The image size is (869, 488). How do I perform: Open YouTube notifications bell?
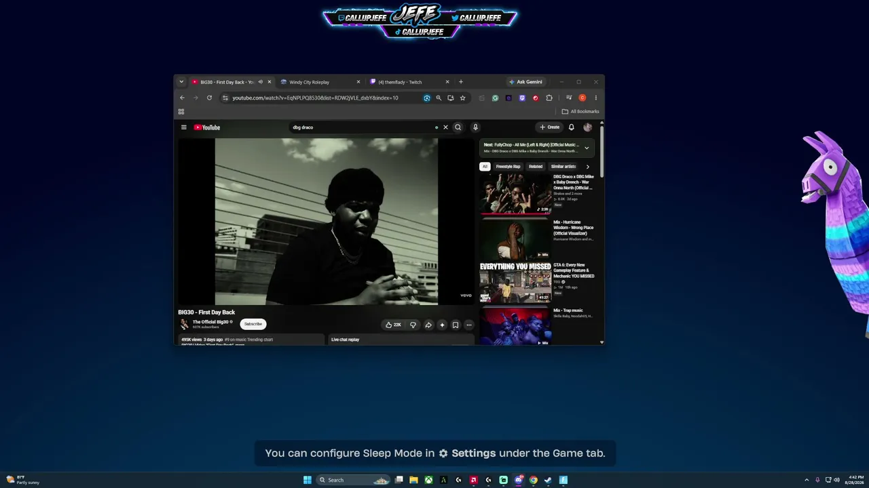571,127
